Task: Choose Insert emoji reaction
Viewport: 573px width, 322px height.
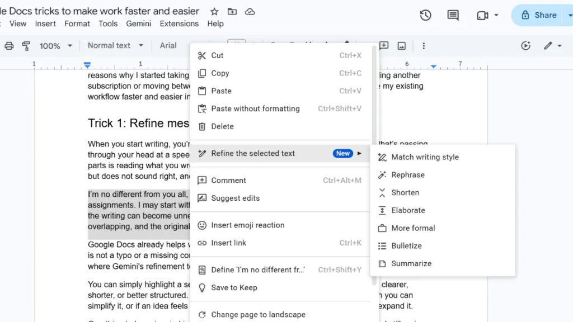Action: click(x=280, y=225)
